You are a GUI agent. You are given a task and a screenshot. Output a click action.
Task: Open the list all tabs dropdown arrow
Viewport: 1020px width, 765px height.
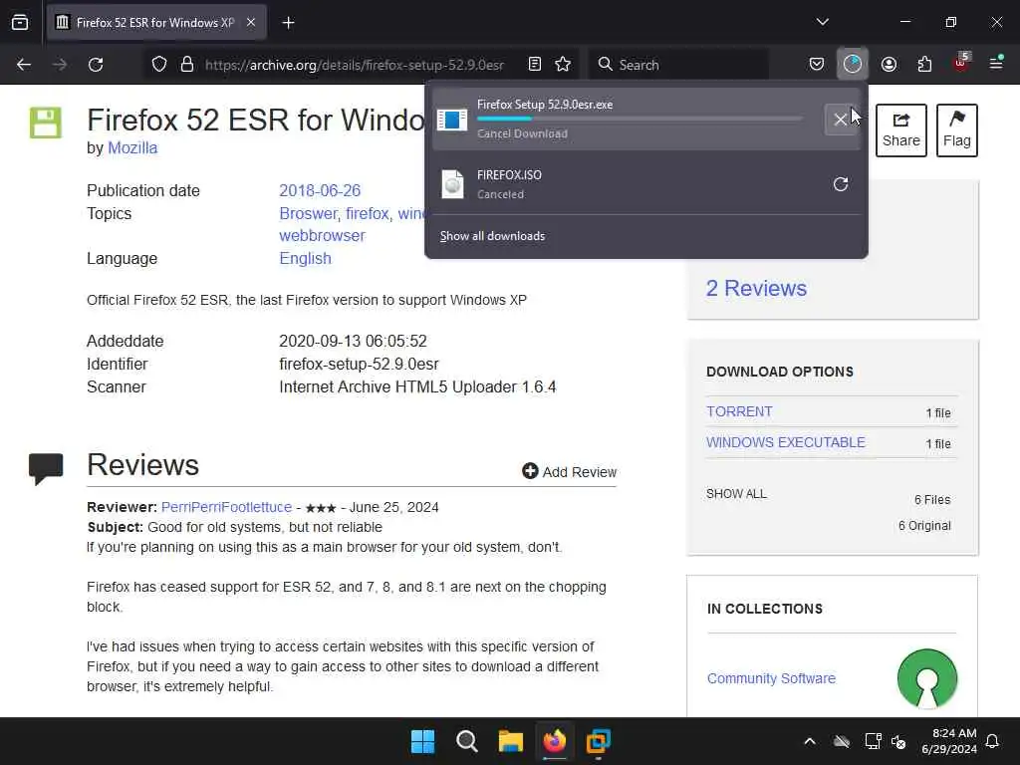point(822,22)
